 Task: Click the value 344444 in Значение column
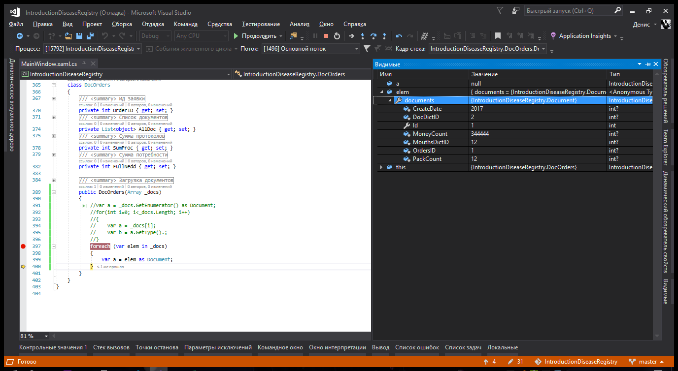click(x=480, y=134)
